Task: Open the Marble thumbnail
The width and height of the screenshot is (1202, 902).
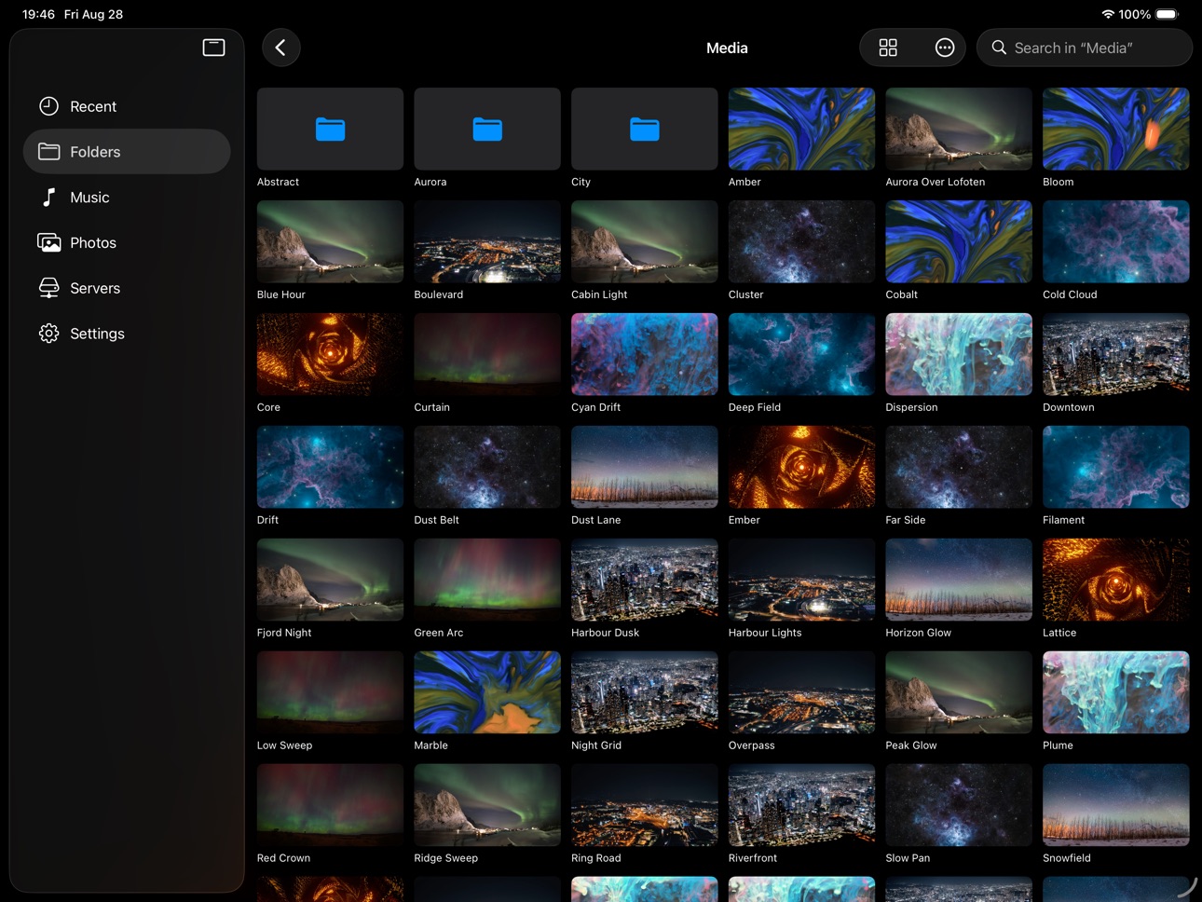Action: point(487,692)
